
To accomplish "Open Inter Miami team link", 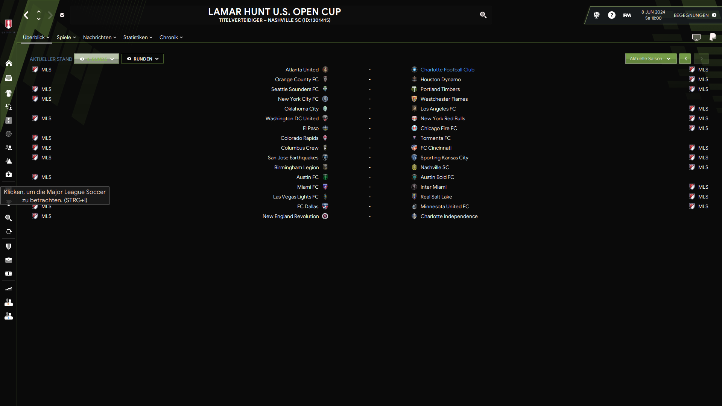I will (433, 187).
